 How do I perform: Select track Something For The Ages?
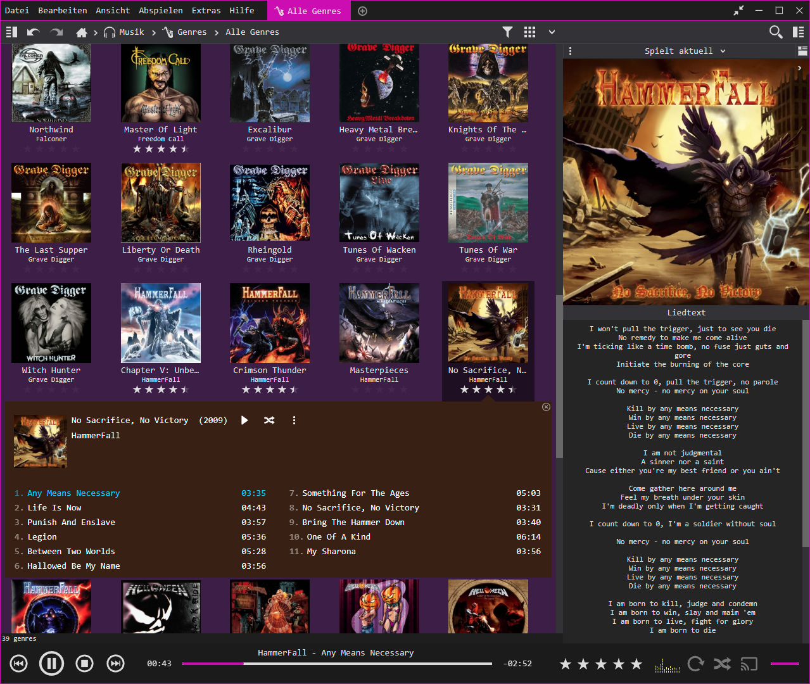(415, 493)
